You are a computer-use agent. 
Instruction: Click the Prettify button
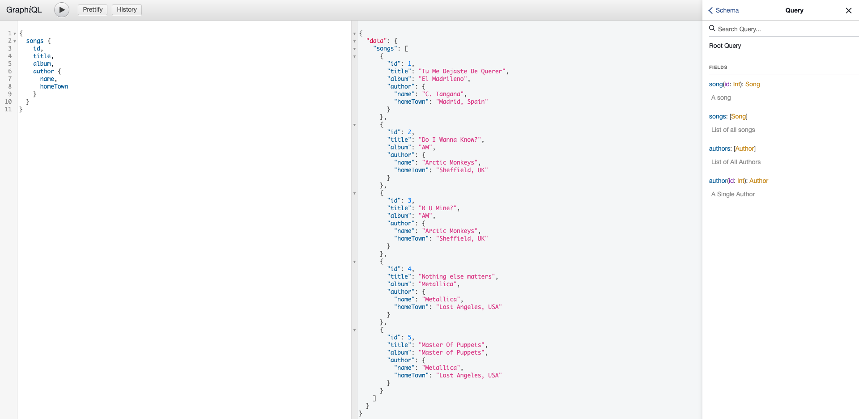tap(92, 9)
